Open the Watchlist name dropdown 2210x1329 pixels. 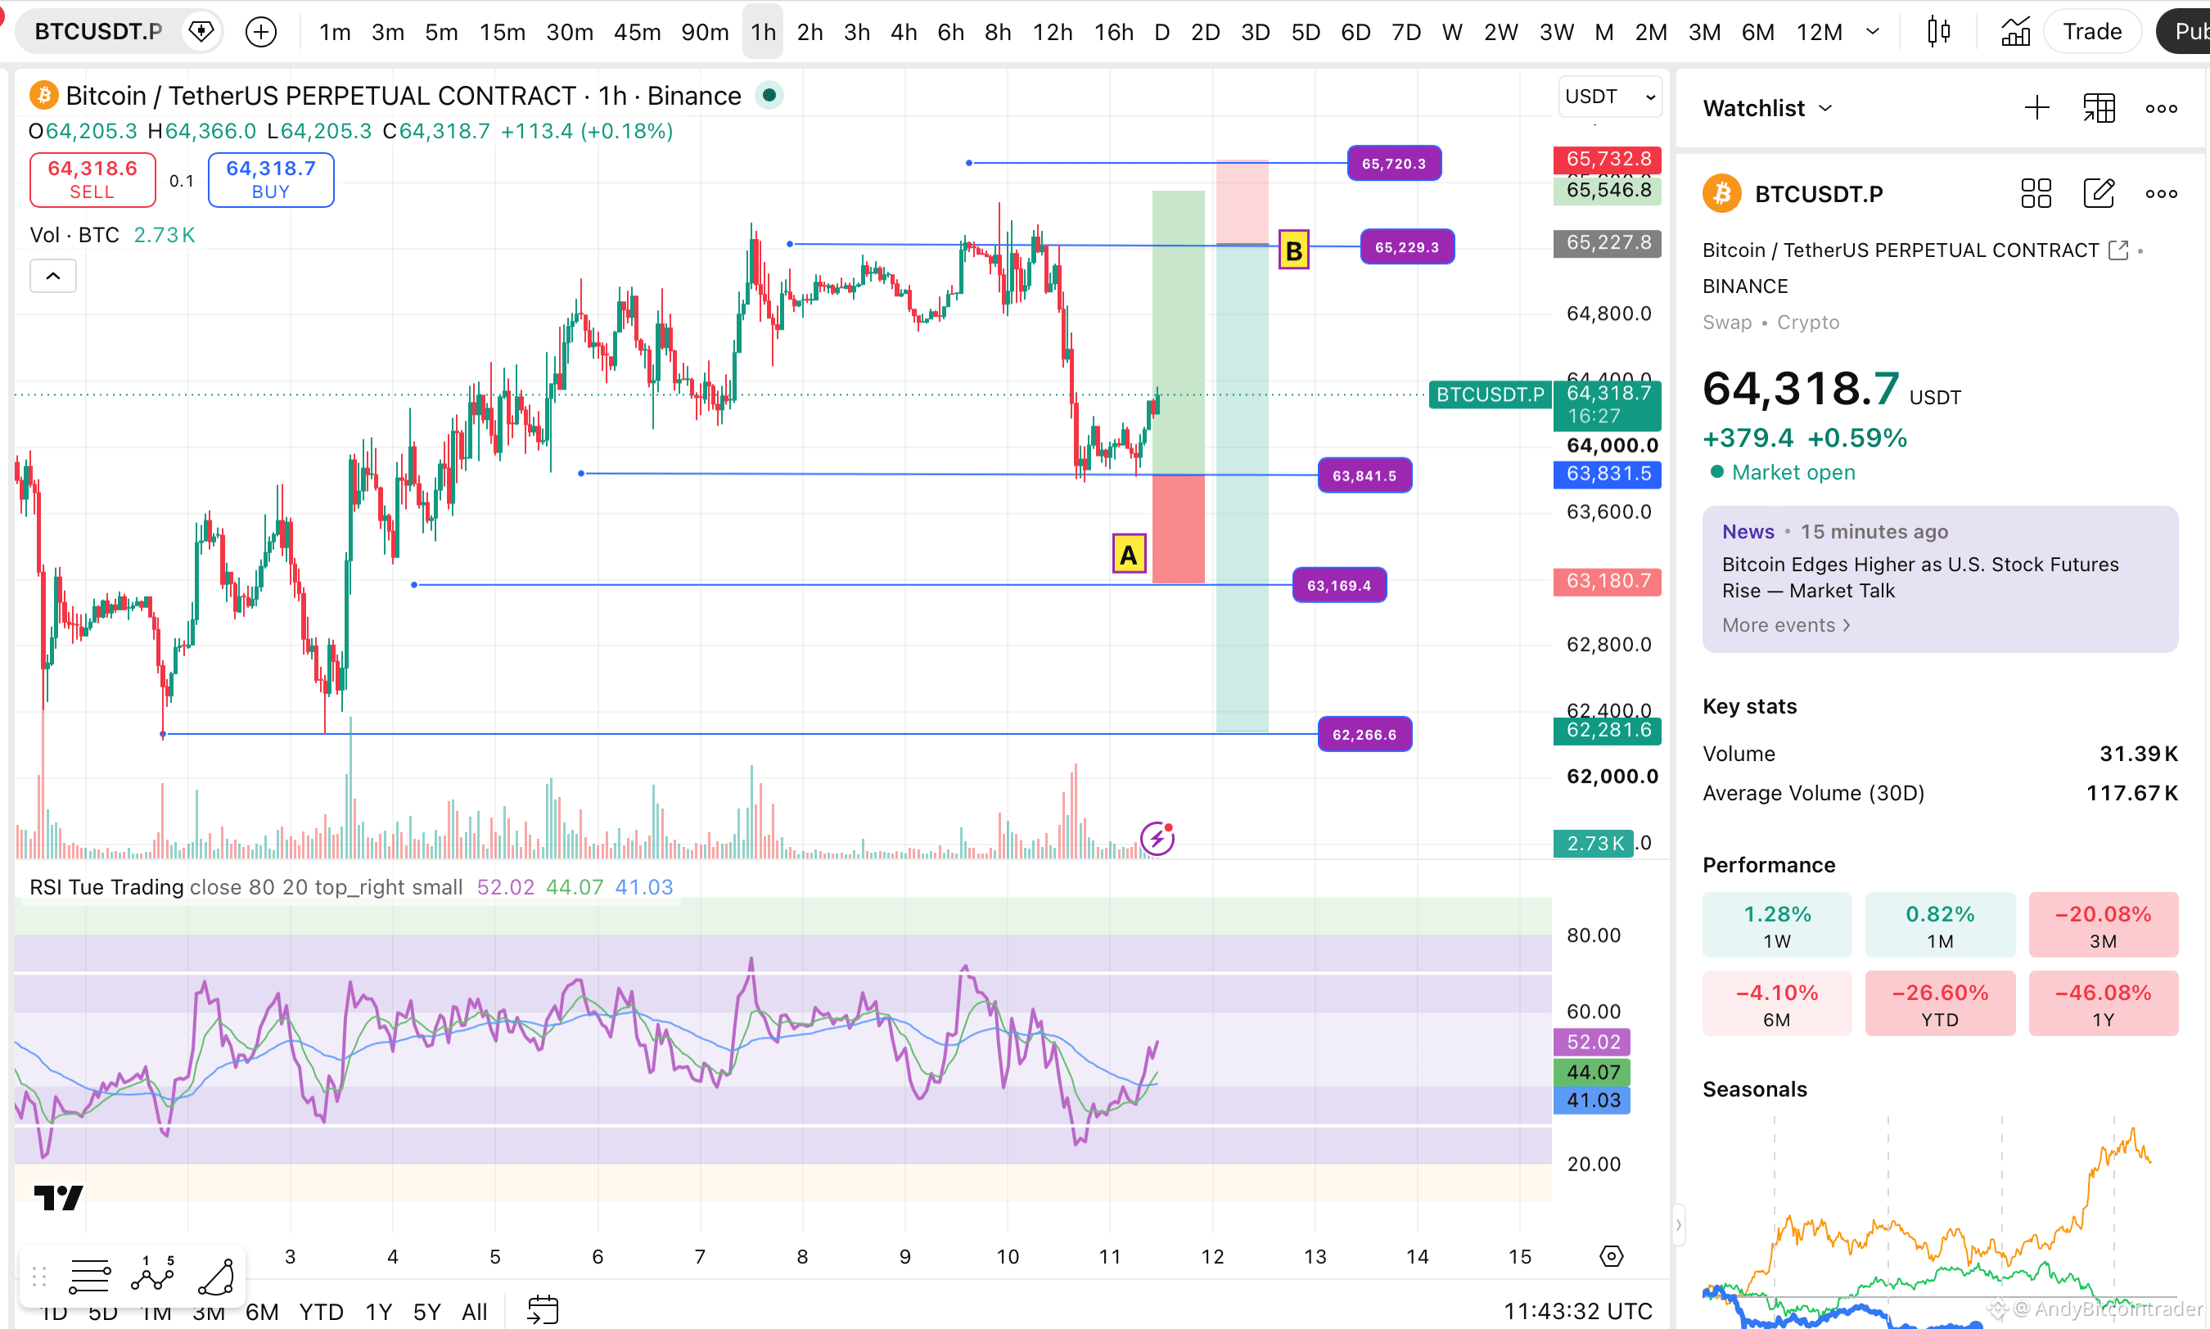point(1769,108)
